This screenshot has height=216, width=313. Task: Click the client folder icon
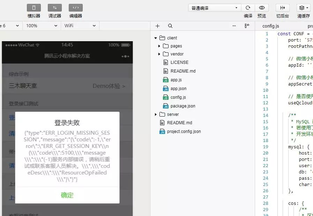162,38
